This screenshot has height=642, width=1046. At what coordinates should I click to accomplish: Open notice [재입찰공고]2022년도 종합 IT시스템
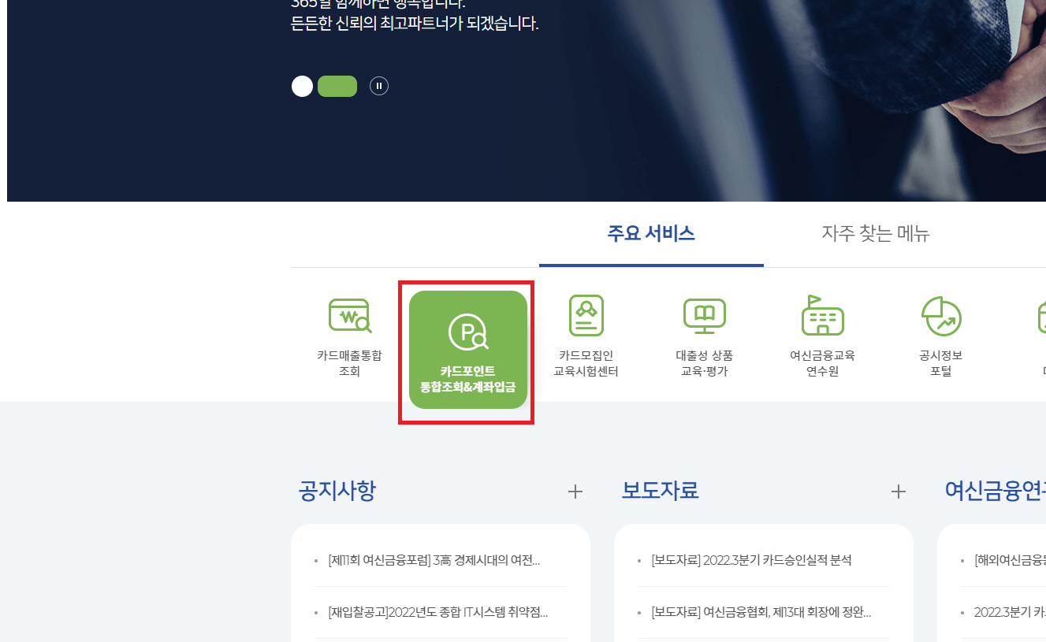pyautogui.click(x=438, y=612)
